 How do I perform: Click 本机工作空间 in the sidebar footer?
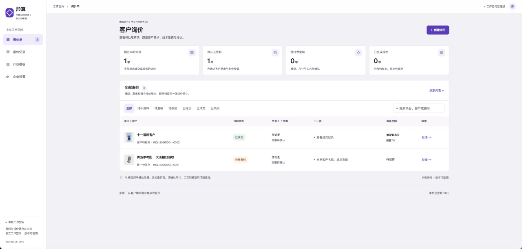[x=16, y=222]
